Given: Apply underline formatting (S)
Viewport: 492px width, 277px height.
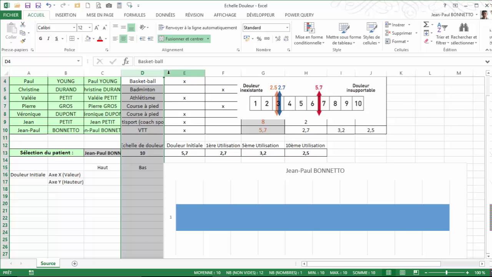Looking at the screenshot, I should tap(57, 39).
